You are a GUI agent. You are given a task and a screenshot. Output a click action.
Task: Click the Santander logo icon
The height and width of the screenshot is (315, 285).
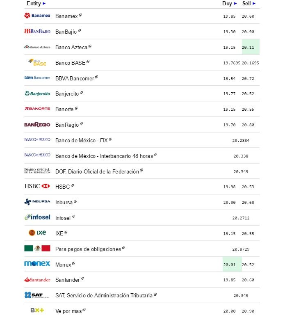click(x=37, y=280)
